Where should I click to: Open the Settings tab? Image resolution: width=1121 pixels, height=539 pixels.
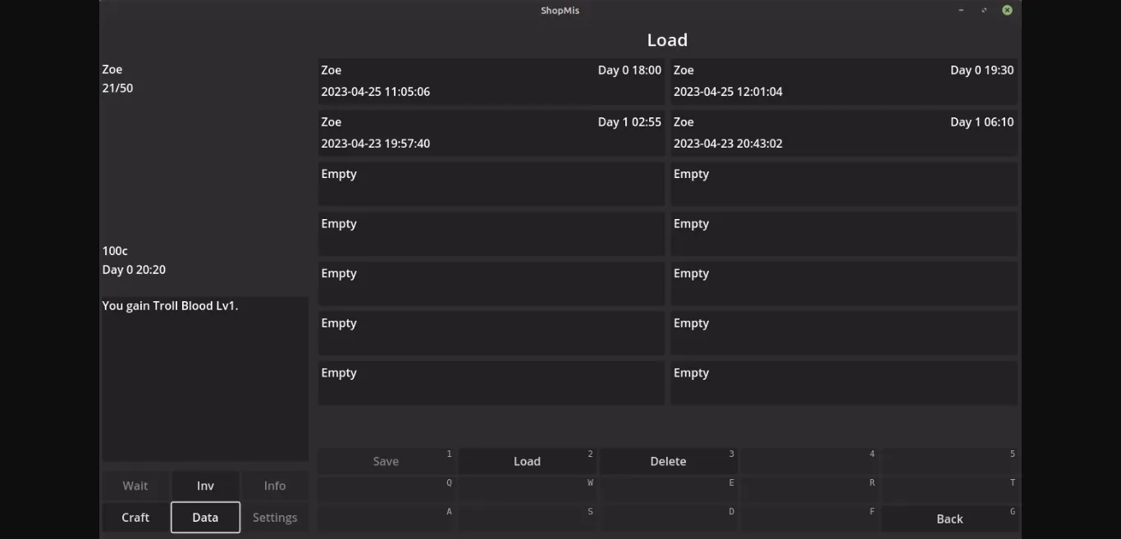pyautogui.click(x=275, y=518)
